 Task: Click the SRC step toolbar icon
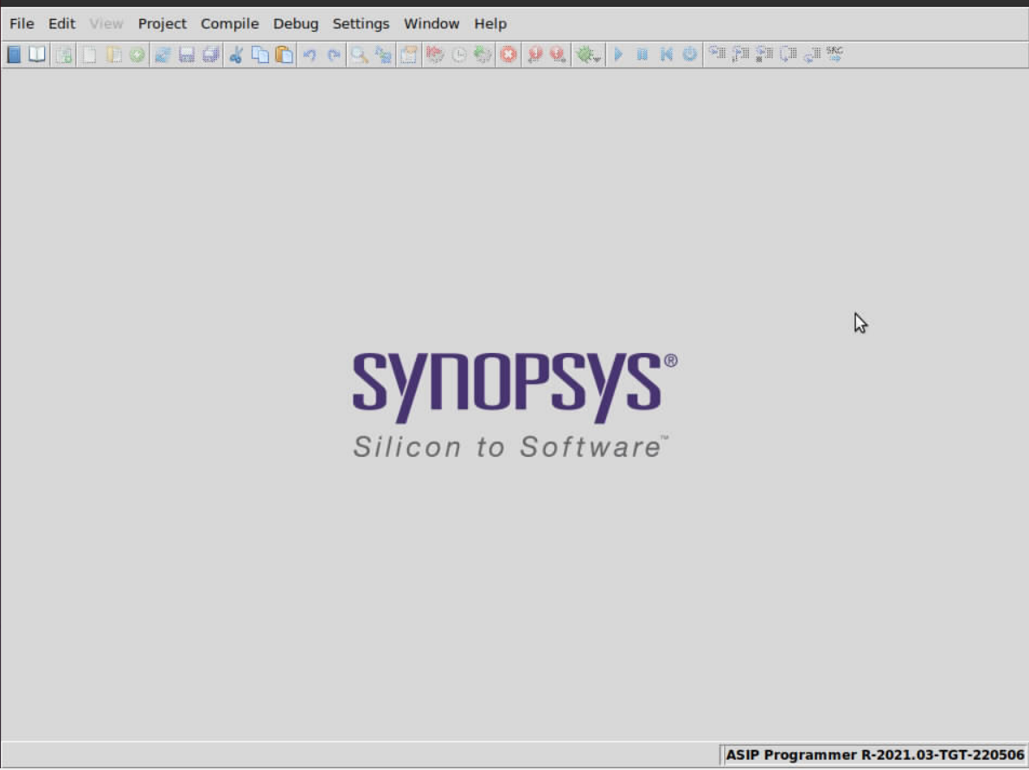[834, 55]
